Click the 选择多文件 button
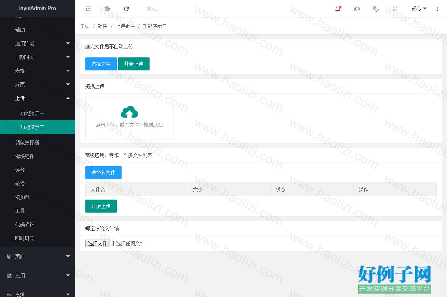Image resolution: width=447 pixels, height=297 pixels. [103, 173]
